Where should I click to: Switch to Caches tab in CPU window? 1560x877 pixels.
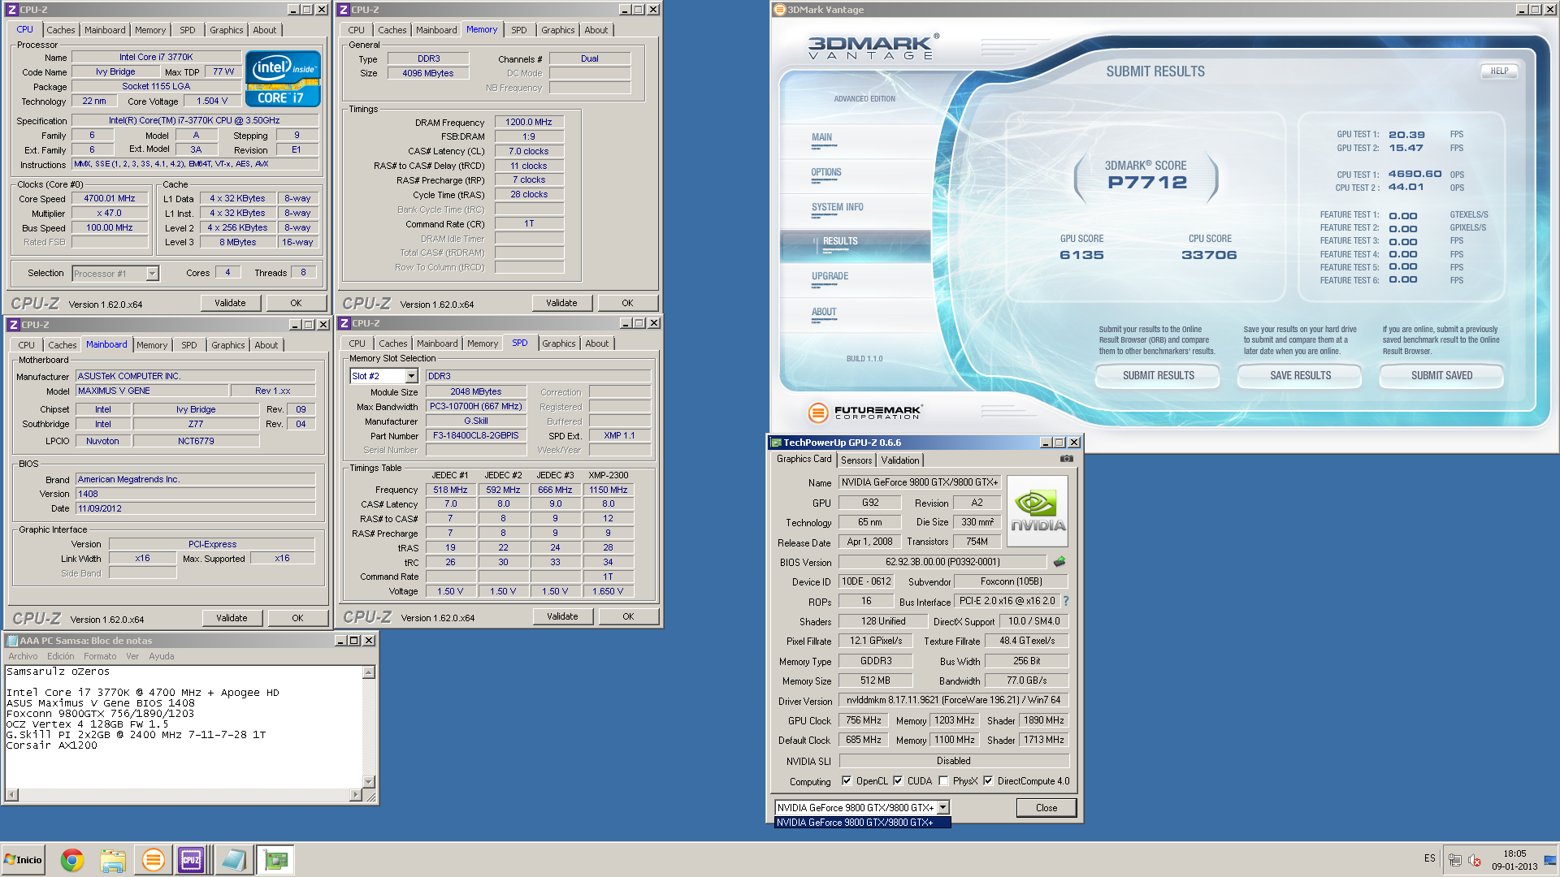(60, 30)
